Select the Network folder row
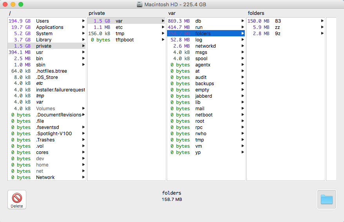The image size is (344, 222). pos(47,177)
